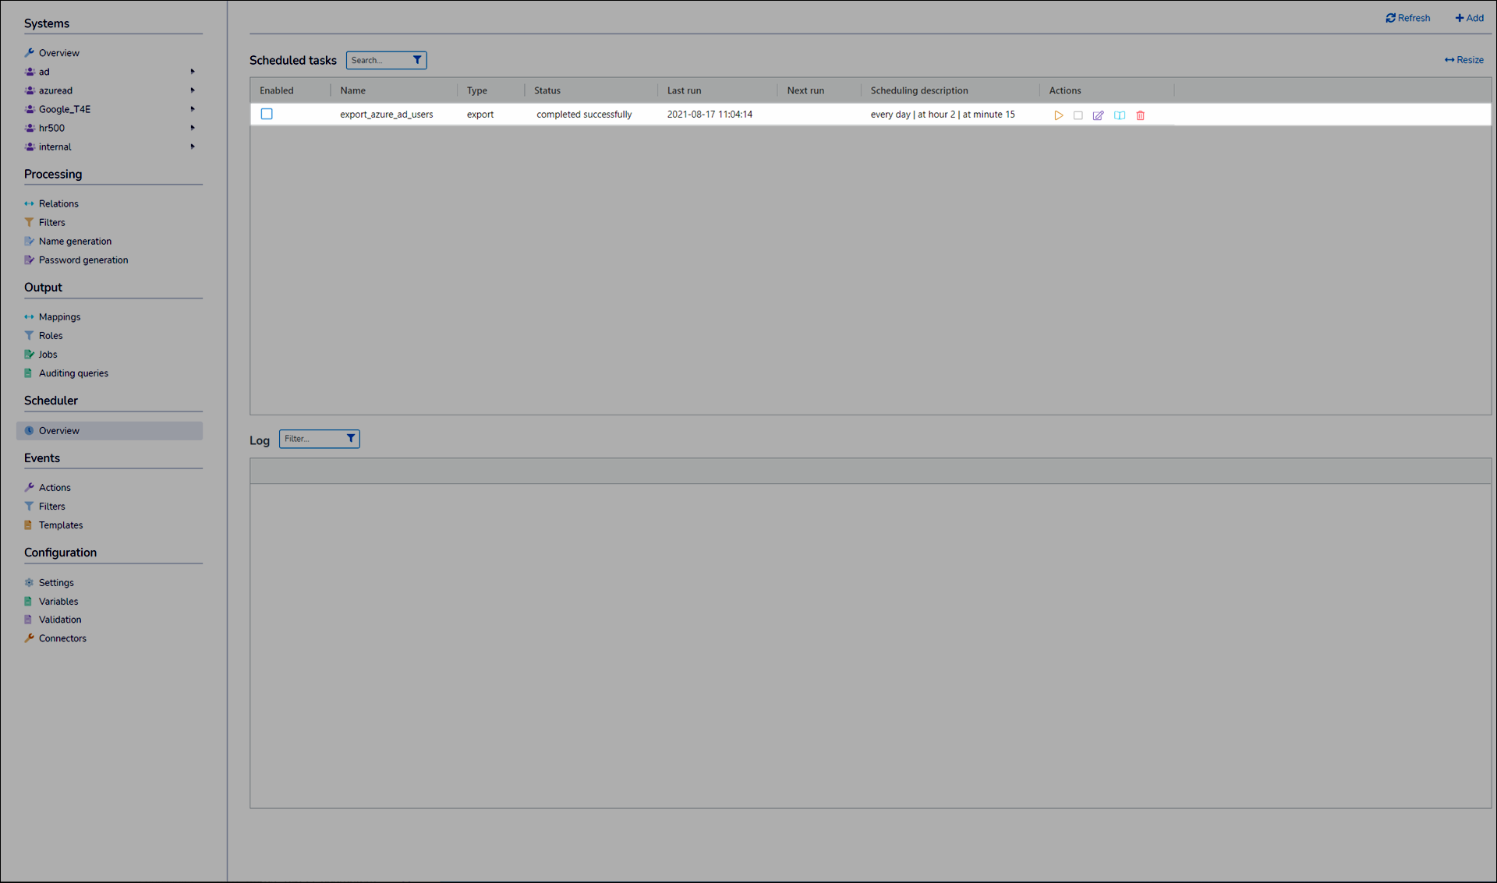Screen dimensions: 1497x883
Task: Click the Add button
Action: [1469, 18]
